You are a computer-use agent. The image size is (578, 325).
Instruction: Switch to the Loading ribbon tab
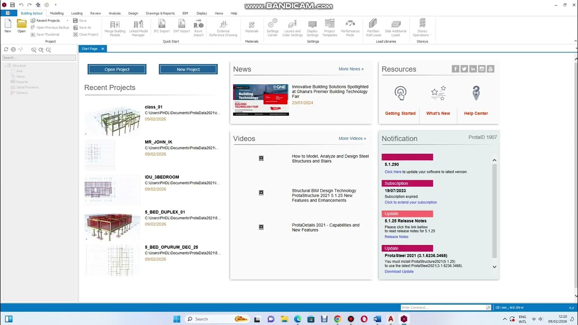coord(77,14)
